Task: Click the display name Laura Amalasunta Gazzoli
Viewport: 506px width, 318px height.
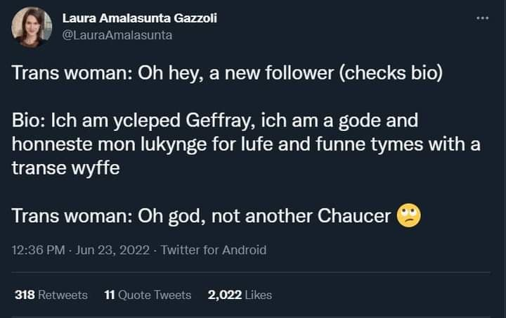Action: (140, 18)
